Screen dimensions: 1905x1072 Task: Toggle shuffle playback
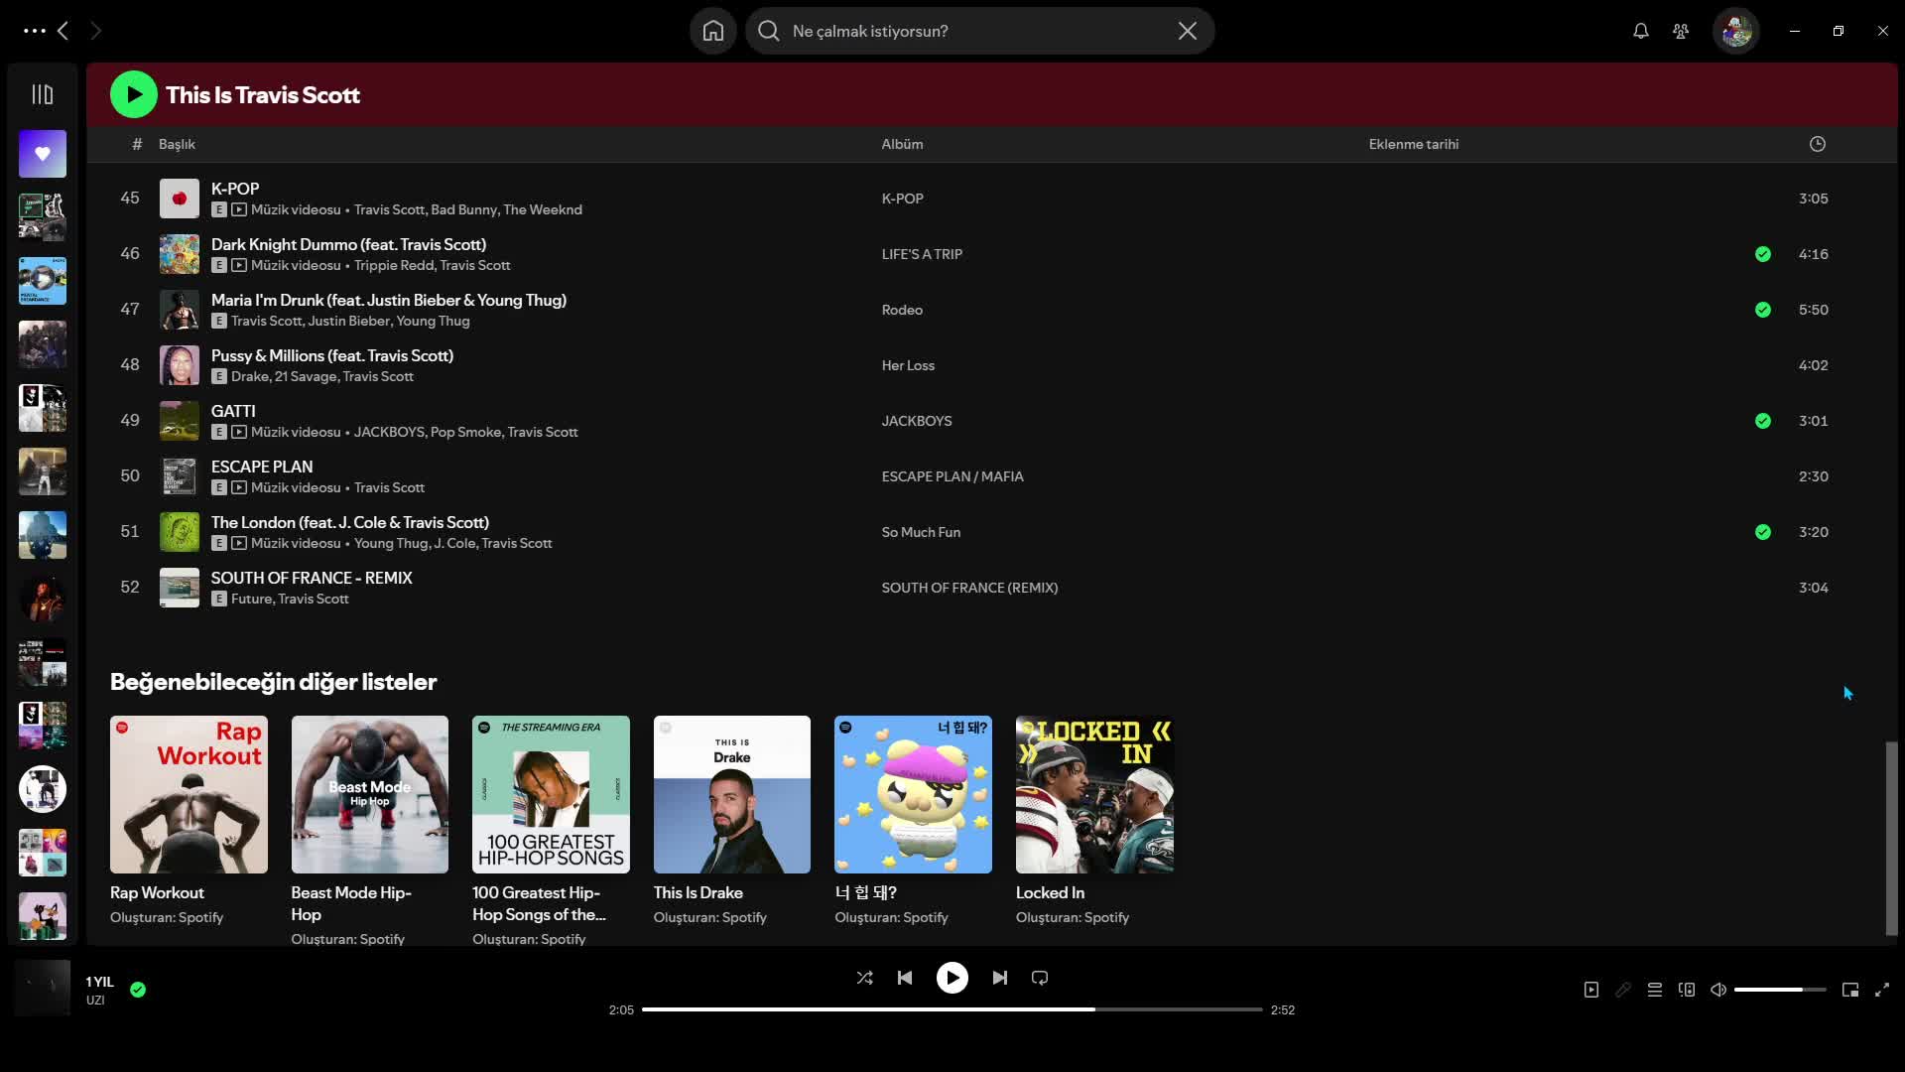pos(864,978)
